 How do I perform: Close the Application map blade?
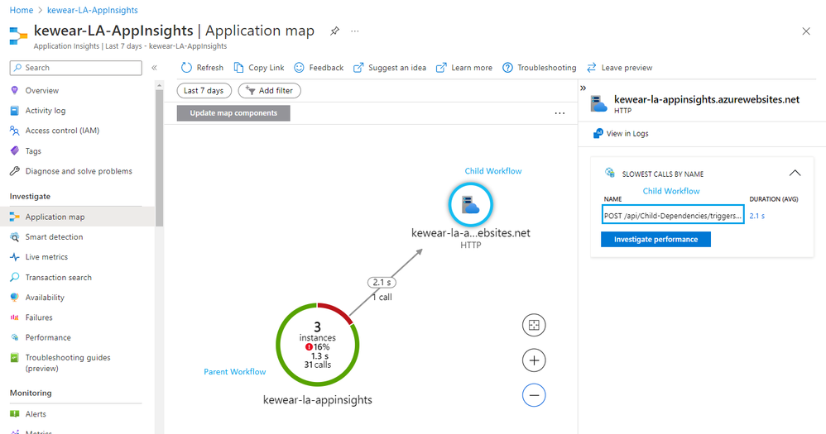point(806,31)
